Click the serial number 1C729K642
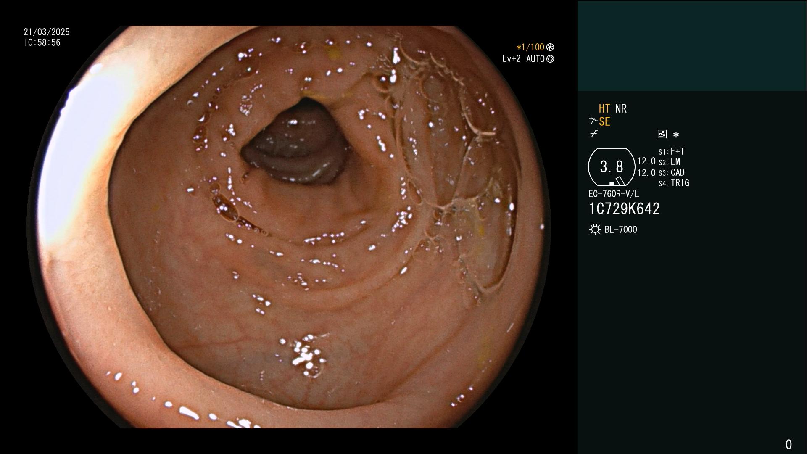Image resolution: width=807 pixels, height=454 pixels. [624, 209]
